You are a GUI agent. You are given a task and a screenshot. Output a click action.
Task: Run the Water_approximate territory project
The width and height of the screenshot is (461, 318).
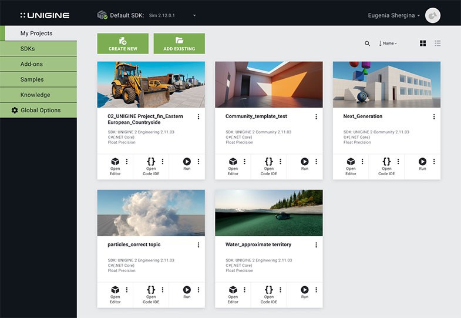(x=305, y=292)
